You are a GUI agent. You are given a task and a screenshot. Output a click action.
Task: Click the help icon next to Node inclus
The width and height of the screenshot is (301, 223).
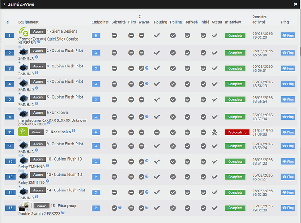[73, 131]
